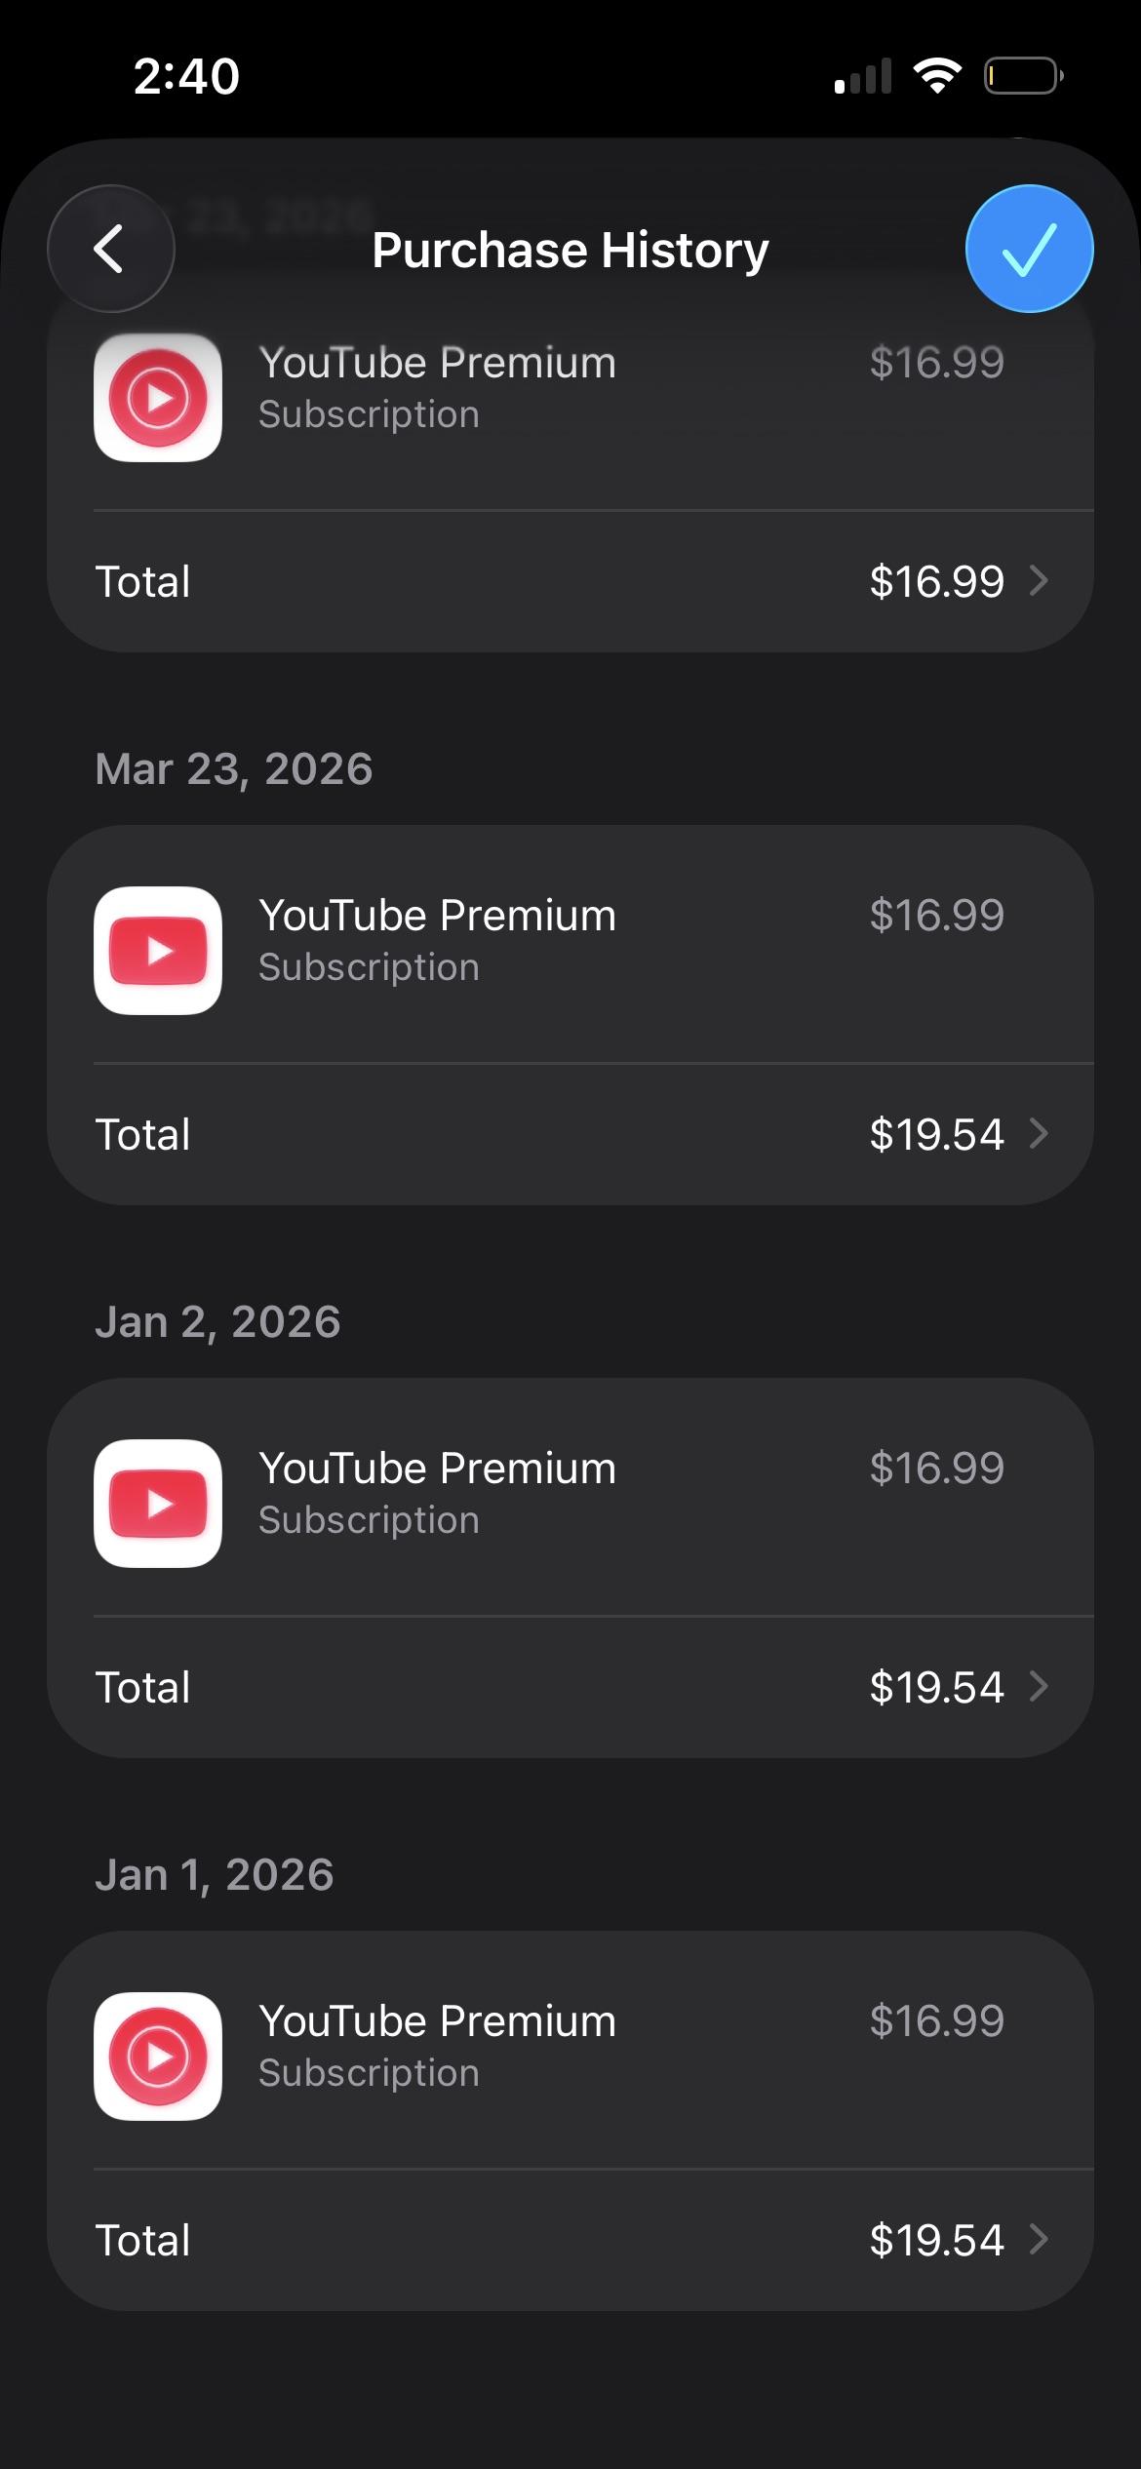
Task: Tap YouTube Music icon in top entry
Action: point(158,398)
